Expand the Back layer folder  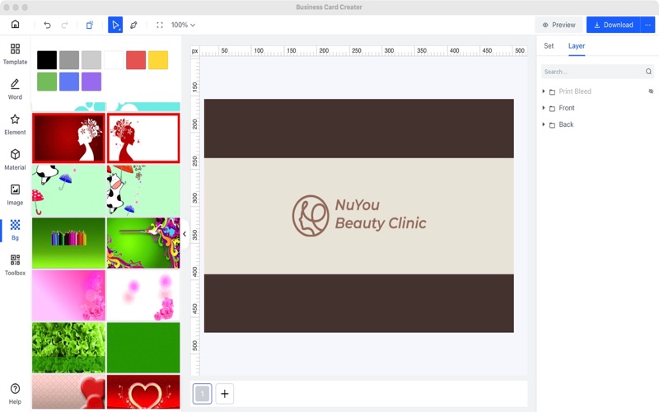click(544, 124)
